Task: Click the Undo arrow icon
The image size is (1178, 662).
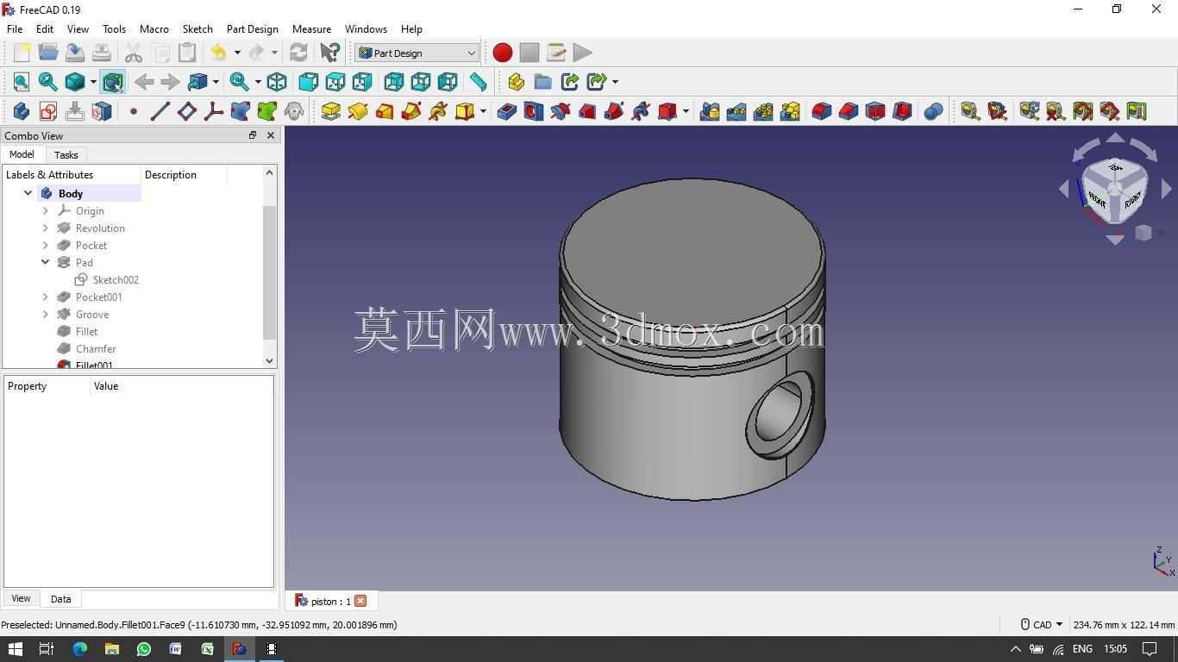Action: click(x=219, y=53)
